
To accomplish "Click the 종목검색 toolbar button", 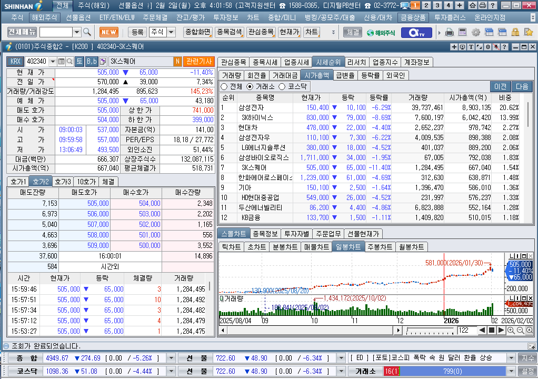I will click(230, 32).
